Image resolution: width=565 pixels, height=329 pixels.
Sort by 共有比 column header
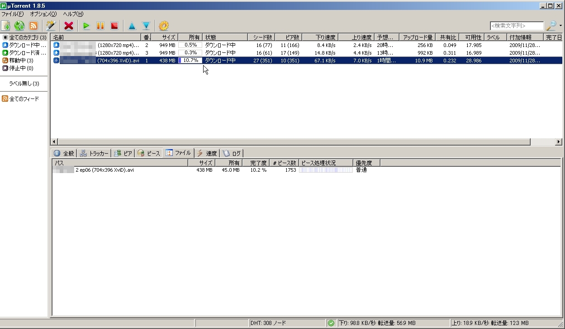tap(447, 37)
